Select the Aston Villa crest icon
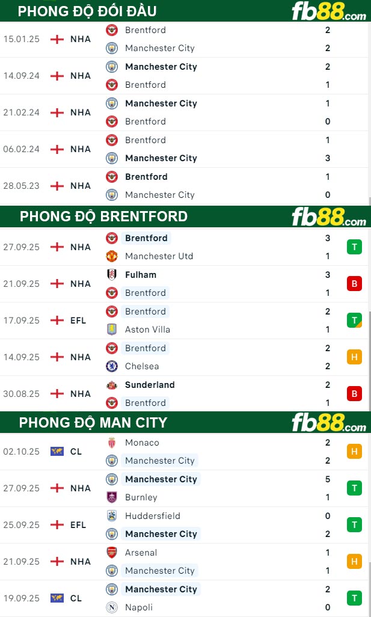 [x=112, y=330]
